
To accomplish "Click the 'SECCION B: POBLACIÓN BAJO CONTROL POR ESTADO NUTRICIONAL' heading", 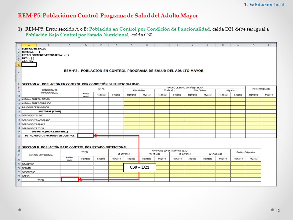I will click(x=74, y=147).
